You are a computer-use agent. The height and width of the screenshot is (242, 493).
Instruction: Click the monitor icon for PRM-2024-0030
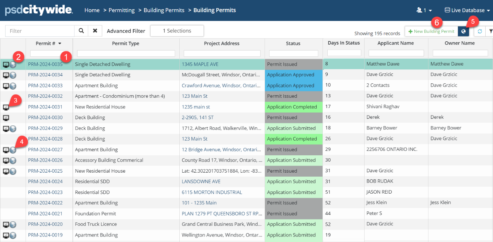click(6, 118)
